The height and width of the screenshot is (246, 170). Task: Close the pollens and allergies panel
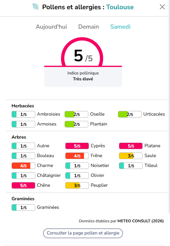pos(162,7)
